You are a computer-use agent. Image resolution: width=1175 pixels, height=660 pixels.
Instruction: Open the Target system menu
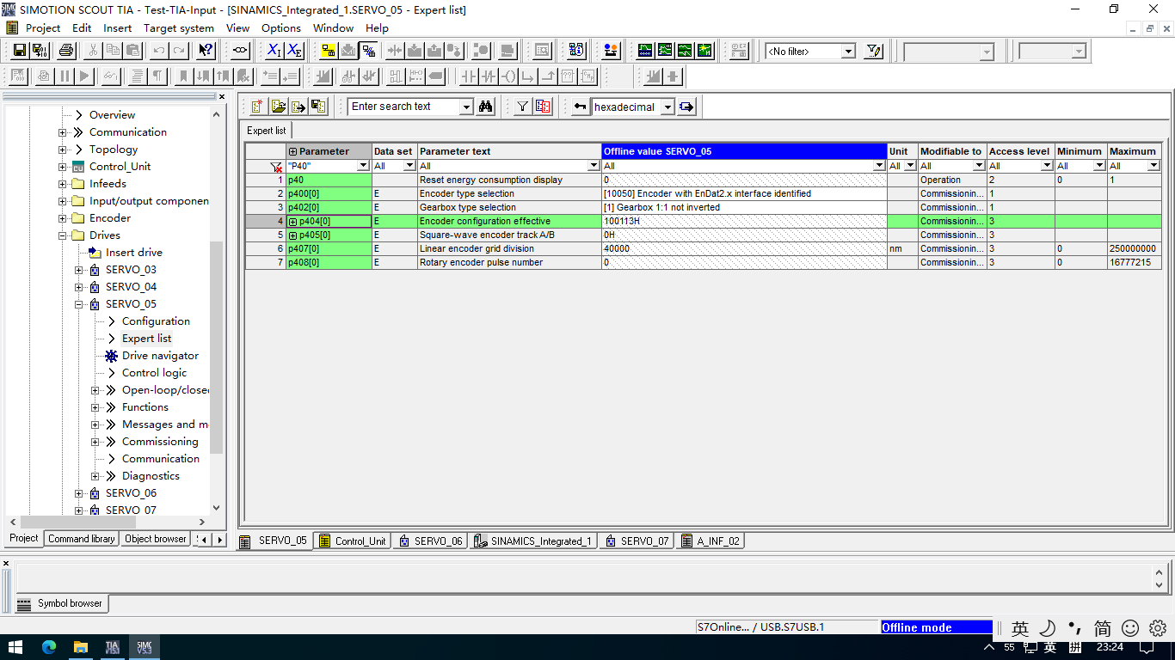point(179,27)
